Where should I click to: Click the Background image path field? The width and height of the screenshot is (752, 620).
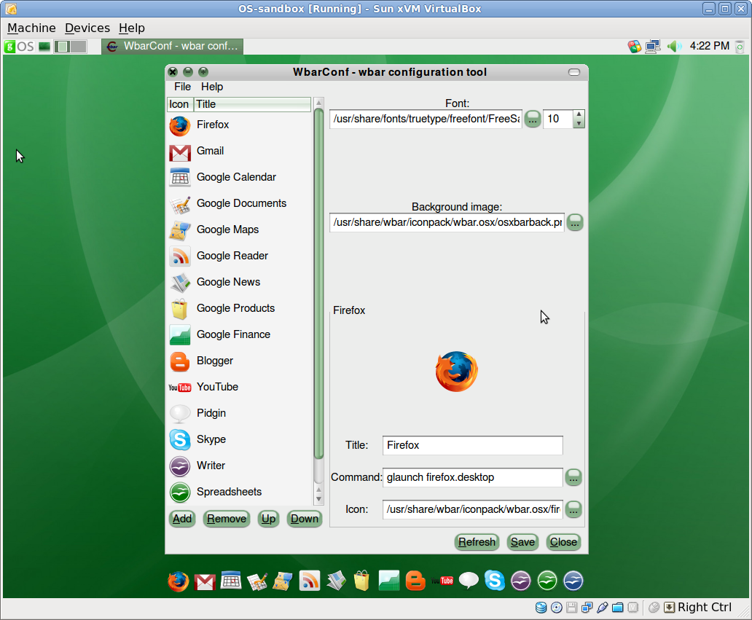point(447,222)
